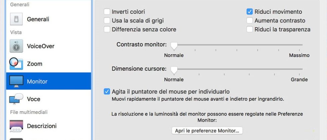This screenshot has height=140, width=327.
Task: Open the Zoom magnifier icon
Action: [x=16, y=64]
